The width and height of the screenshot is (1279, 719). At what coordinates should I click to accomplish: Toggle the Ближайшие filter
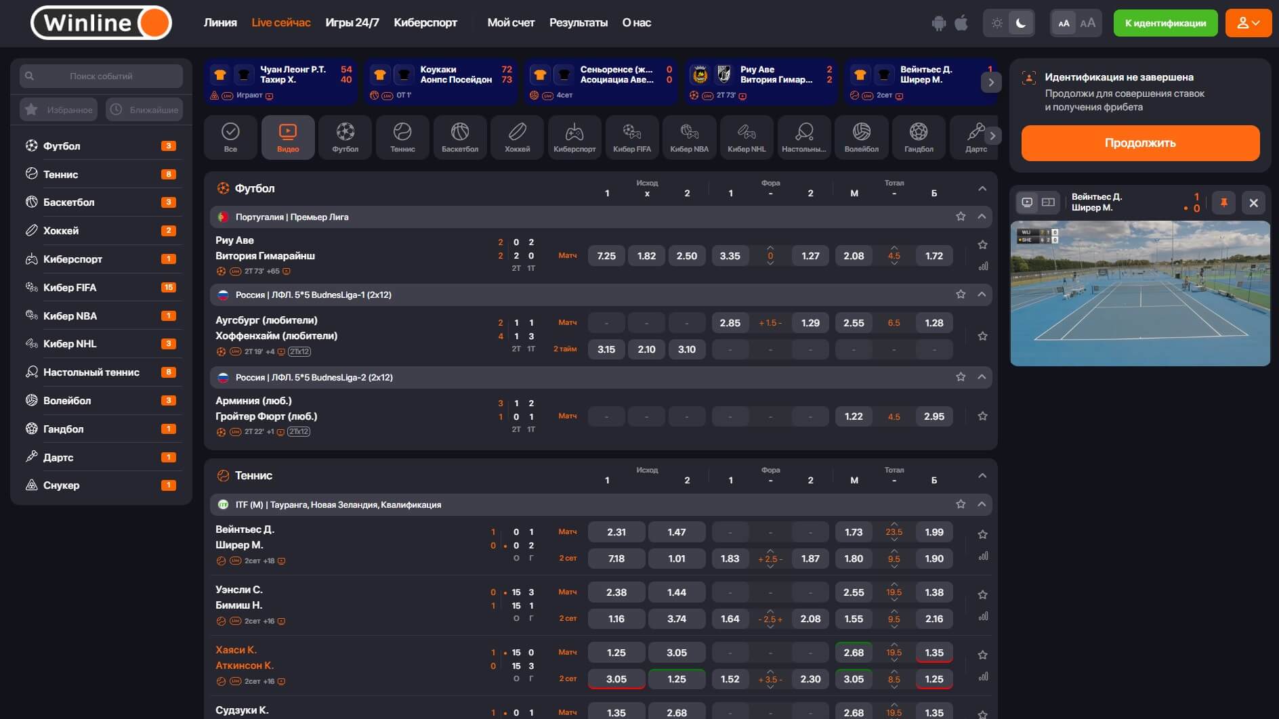pos(144,110)
